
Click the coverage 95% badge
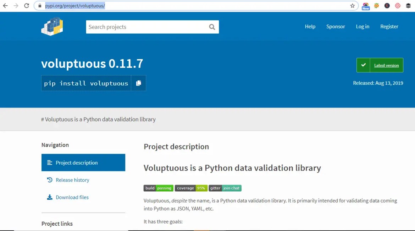pyautogui.click(x=191, y=188)
